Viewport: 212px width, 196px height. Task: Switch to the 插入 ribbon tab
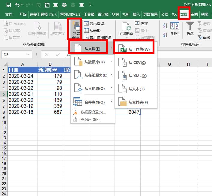[136, 14]
